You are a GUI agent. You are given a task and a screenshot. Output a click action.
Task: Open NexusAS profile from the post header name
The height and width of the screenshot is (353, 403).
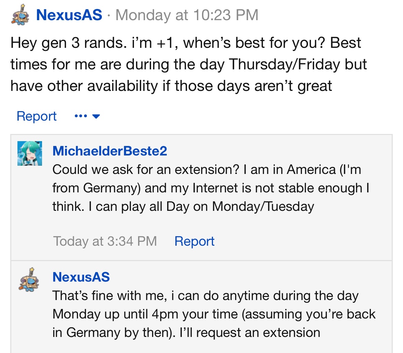coord(69,15)
